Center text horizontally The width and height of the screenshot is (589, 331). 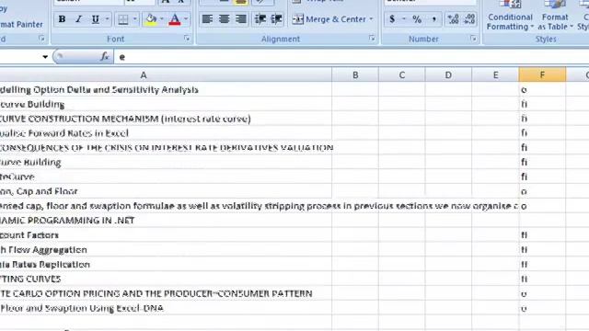pos(225,19)
